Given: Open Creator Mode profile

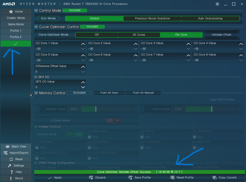Looking at the screenshot, I should (x=16, y=18).
